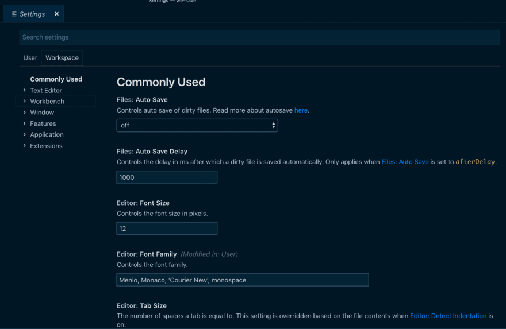
Task: Open the Extensions category
Action: pyautogui.click(x=46, y=146)
